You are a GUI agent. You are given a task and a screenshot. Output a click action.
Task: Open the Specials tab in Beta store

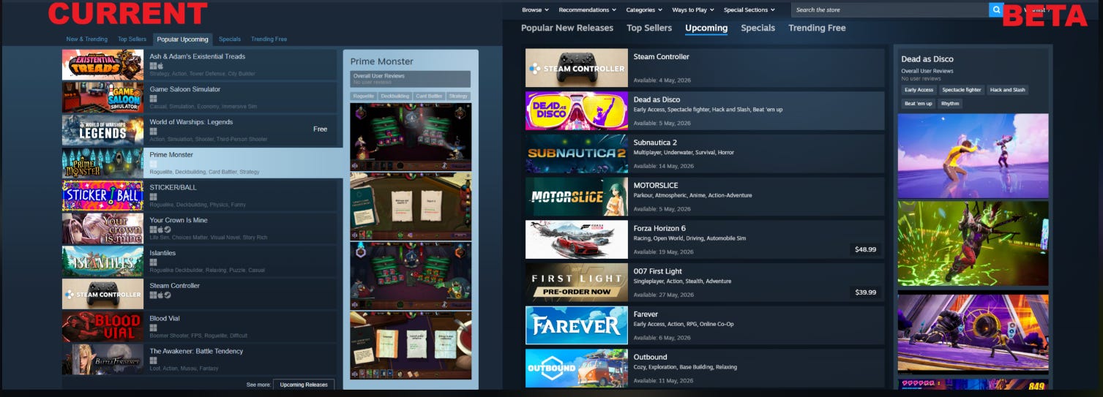tap(758, 28)
